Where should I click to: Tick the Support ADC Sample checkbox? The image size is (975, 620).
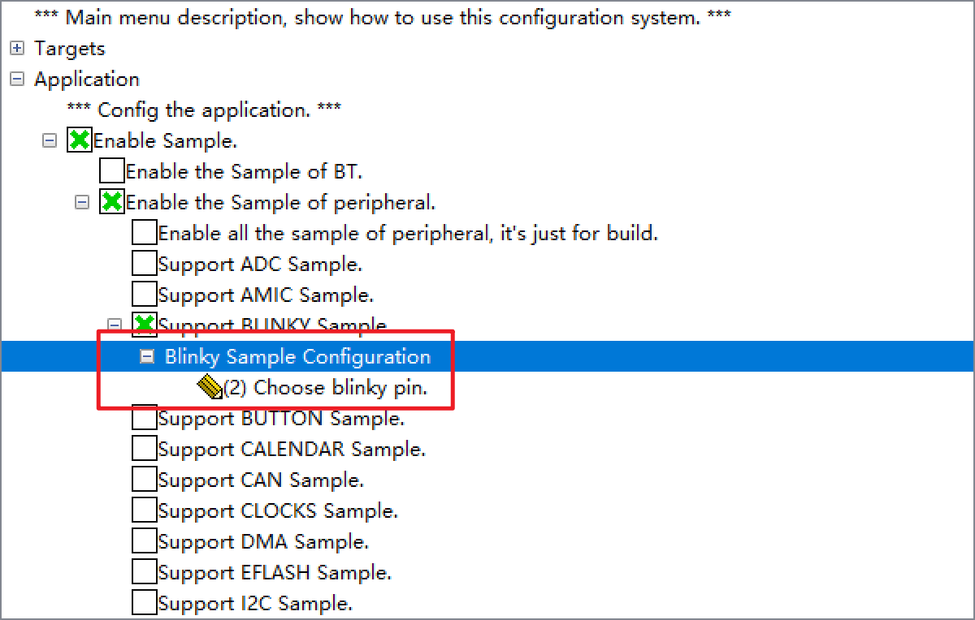(144, 265)
